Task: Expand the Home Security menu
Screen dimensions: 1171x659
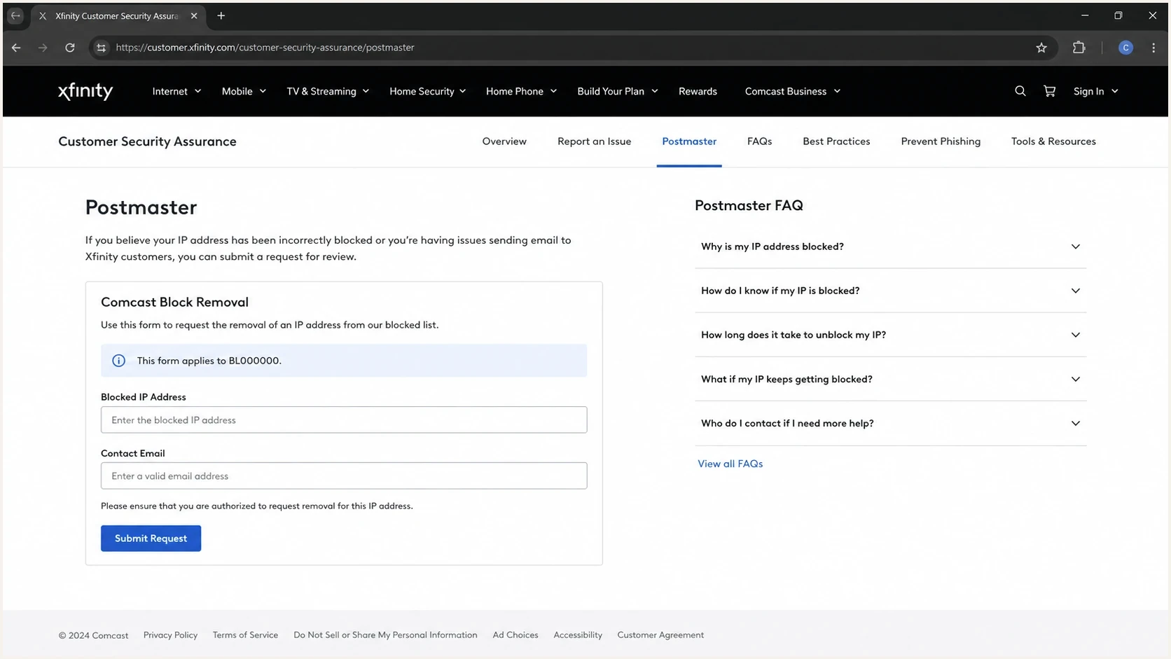Action: pyautogui.click(x=428, y=91)
